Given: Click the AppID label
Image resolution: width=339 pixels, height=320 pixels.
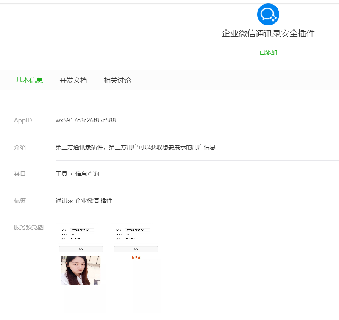Looking at the screenshot, I should coord(23,120).
